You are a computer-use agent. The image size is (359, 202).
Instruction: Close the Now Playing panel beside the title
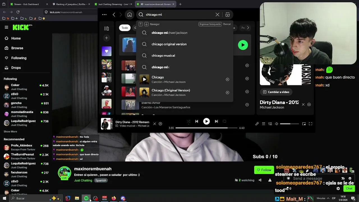click(303, 104)
